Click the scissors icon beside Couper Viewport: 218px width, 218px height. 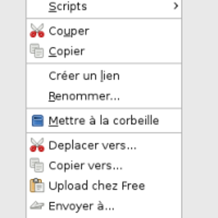[x=37, y=31]
